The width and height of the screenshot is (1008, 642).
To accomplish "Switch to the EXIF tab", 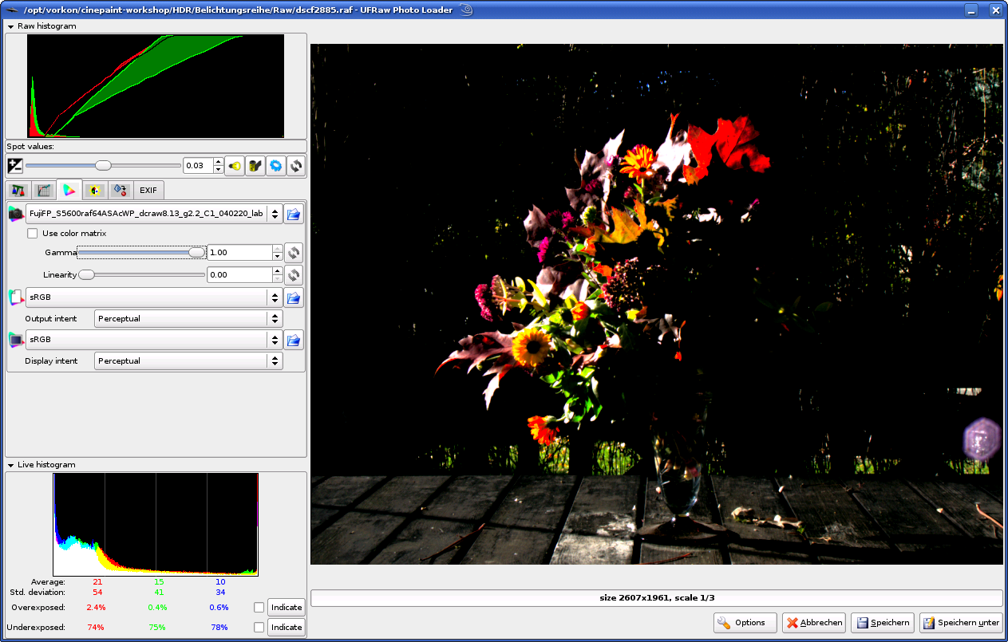I will (148, 191).
